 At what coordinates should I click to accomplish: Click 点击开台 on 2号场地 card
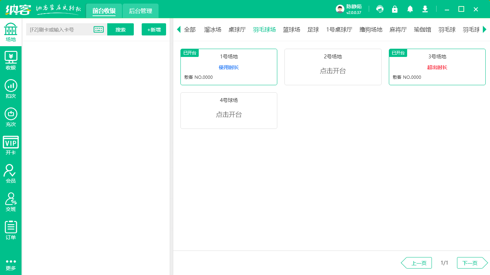coord(333,71)
